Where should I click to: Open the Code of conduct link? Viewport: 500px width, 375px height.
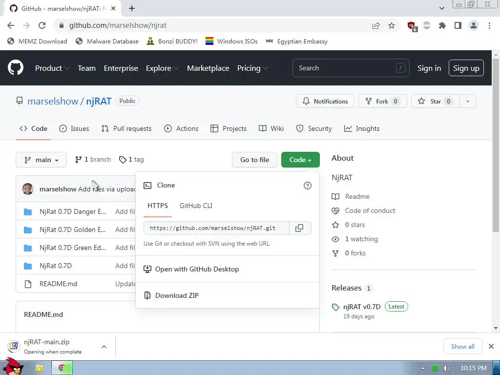[370, 210]
